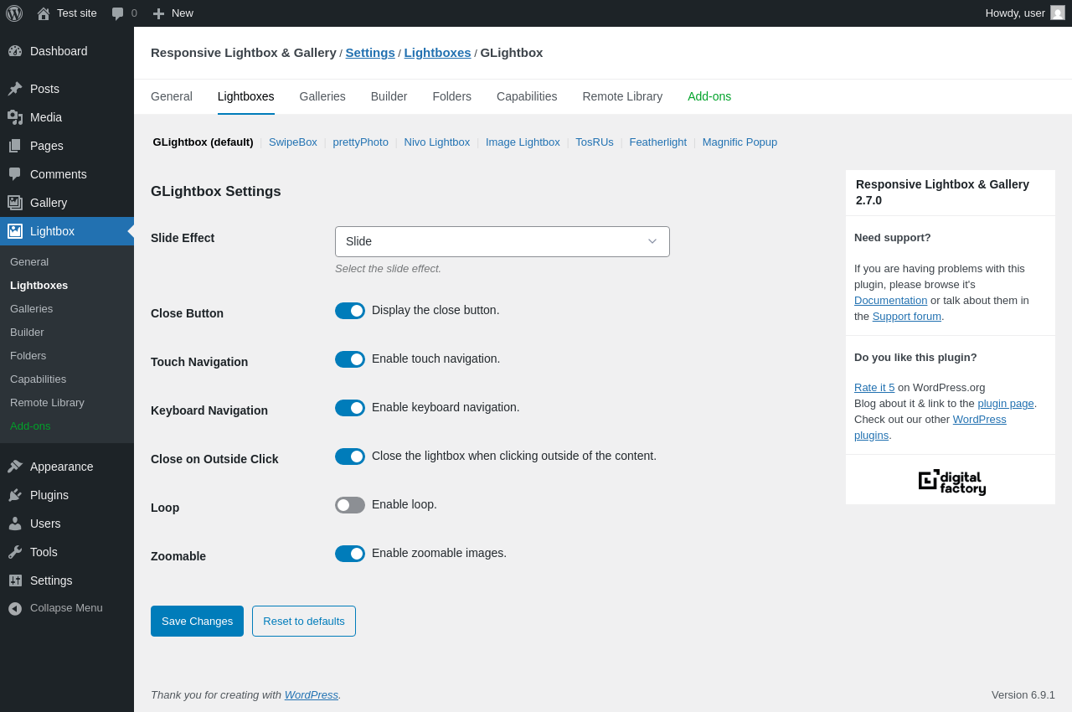Toggle Keyboard Navigation switch off
The image size is (1072, 712).
(350, 408)
